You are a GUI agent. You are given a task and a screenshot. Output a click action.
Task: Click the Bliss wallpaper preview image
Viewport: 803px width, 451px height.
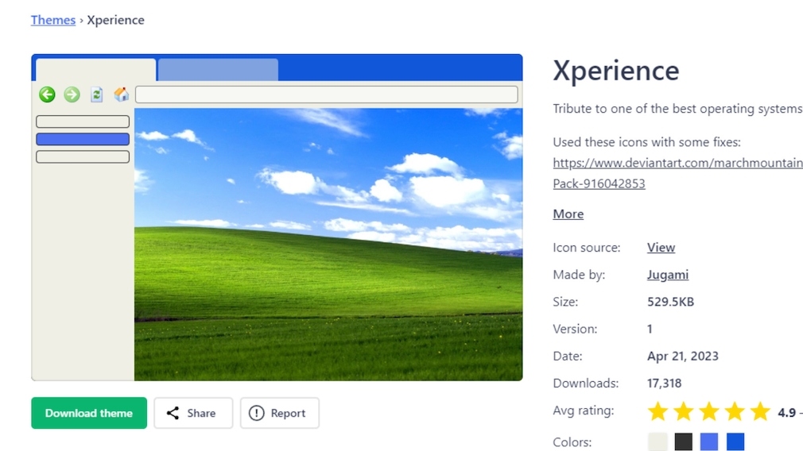coord(328,245)
